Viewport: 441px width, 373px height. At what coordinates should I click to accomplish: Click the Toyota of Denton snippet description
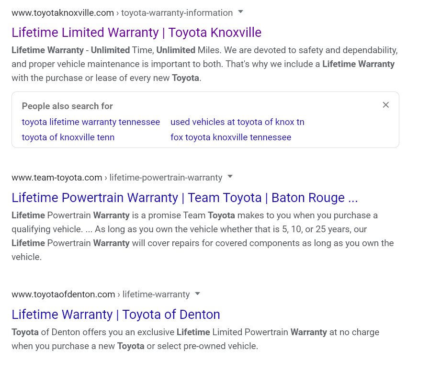click(x=195, y=339)
